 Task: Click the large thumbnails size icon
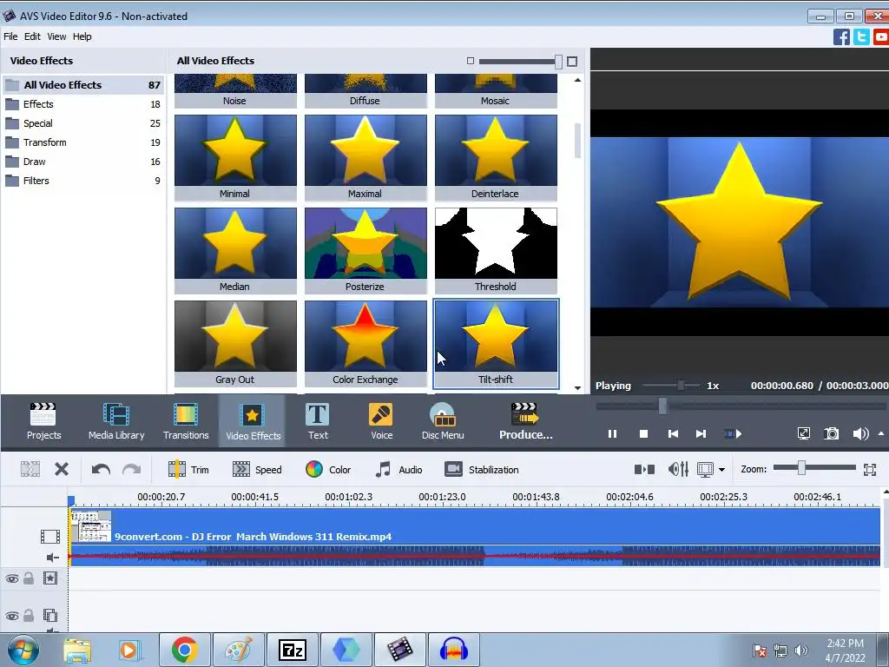tap(572, 62)
